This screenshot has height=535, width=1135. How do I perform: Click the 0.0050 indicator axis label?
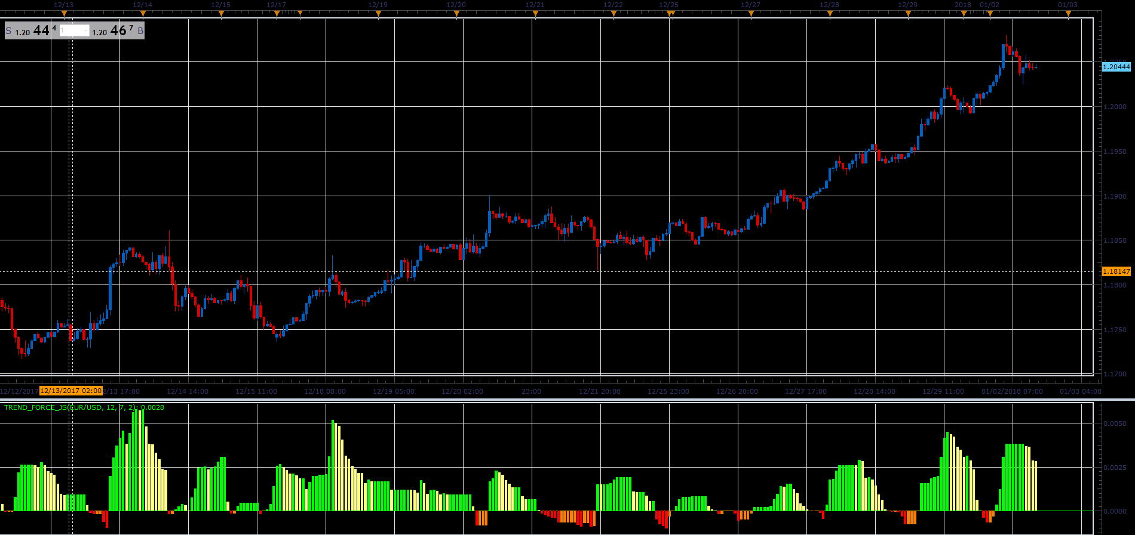pyautogui.click(x=1115, y=423)
